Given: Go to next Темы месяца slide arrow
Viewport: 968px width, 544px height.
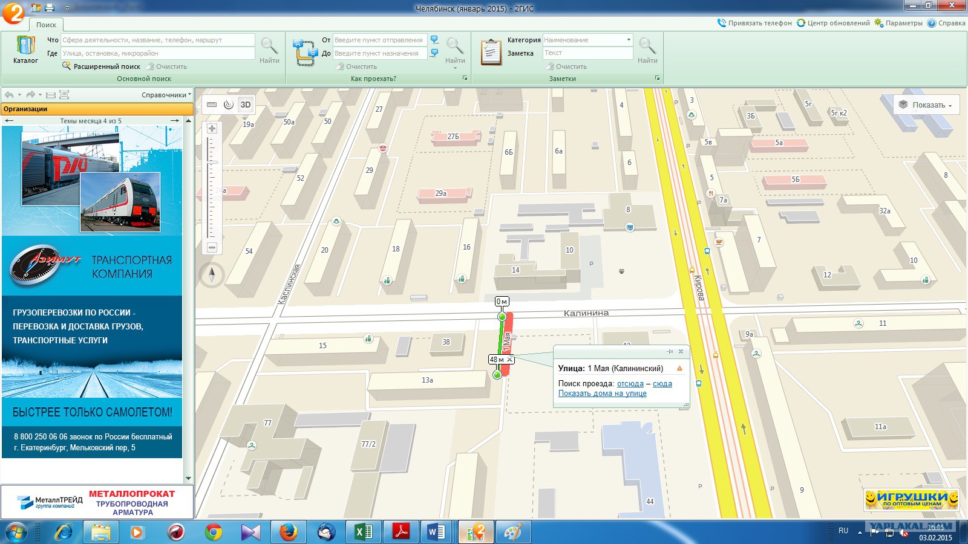Looking at the screenshot, I should (175, 121).
